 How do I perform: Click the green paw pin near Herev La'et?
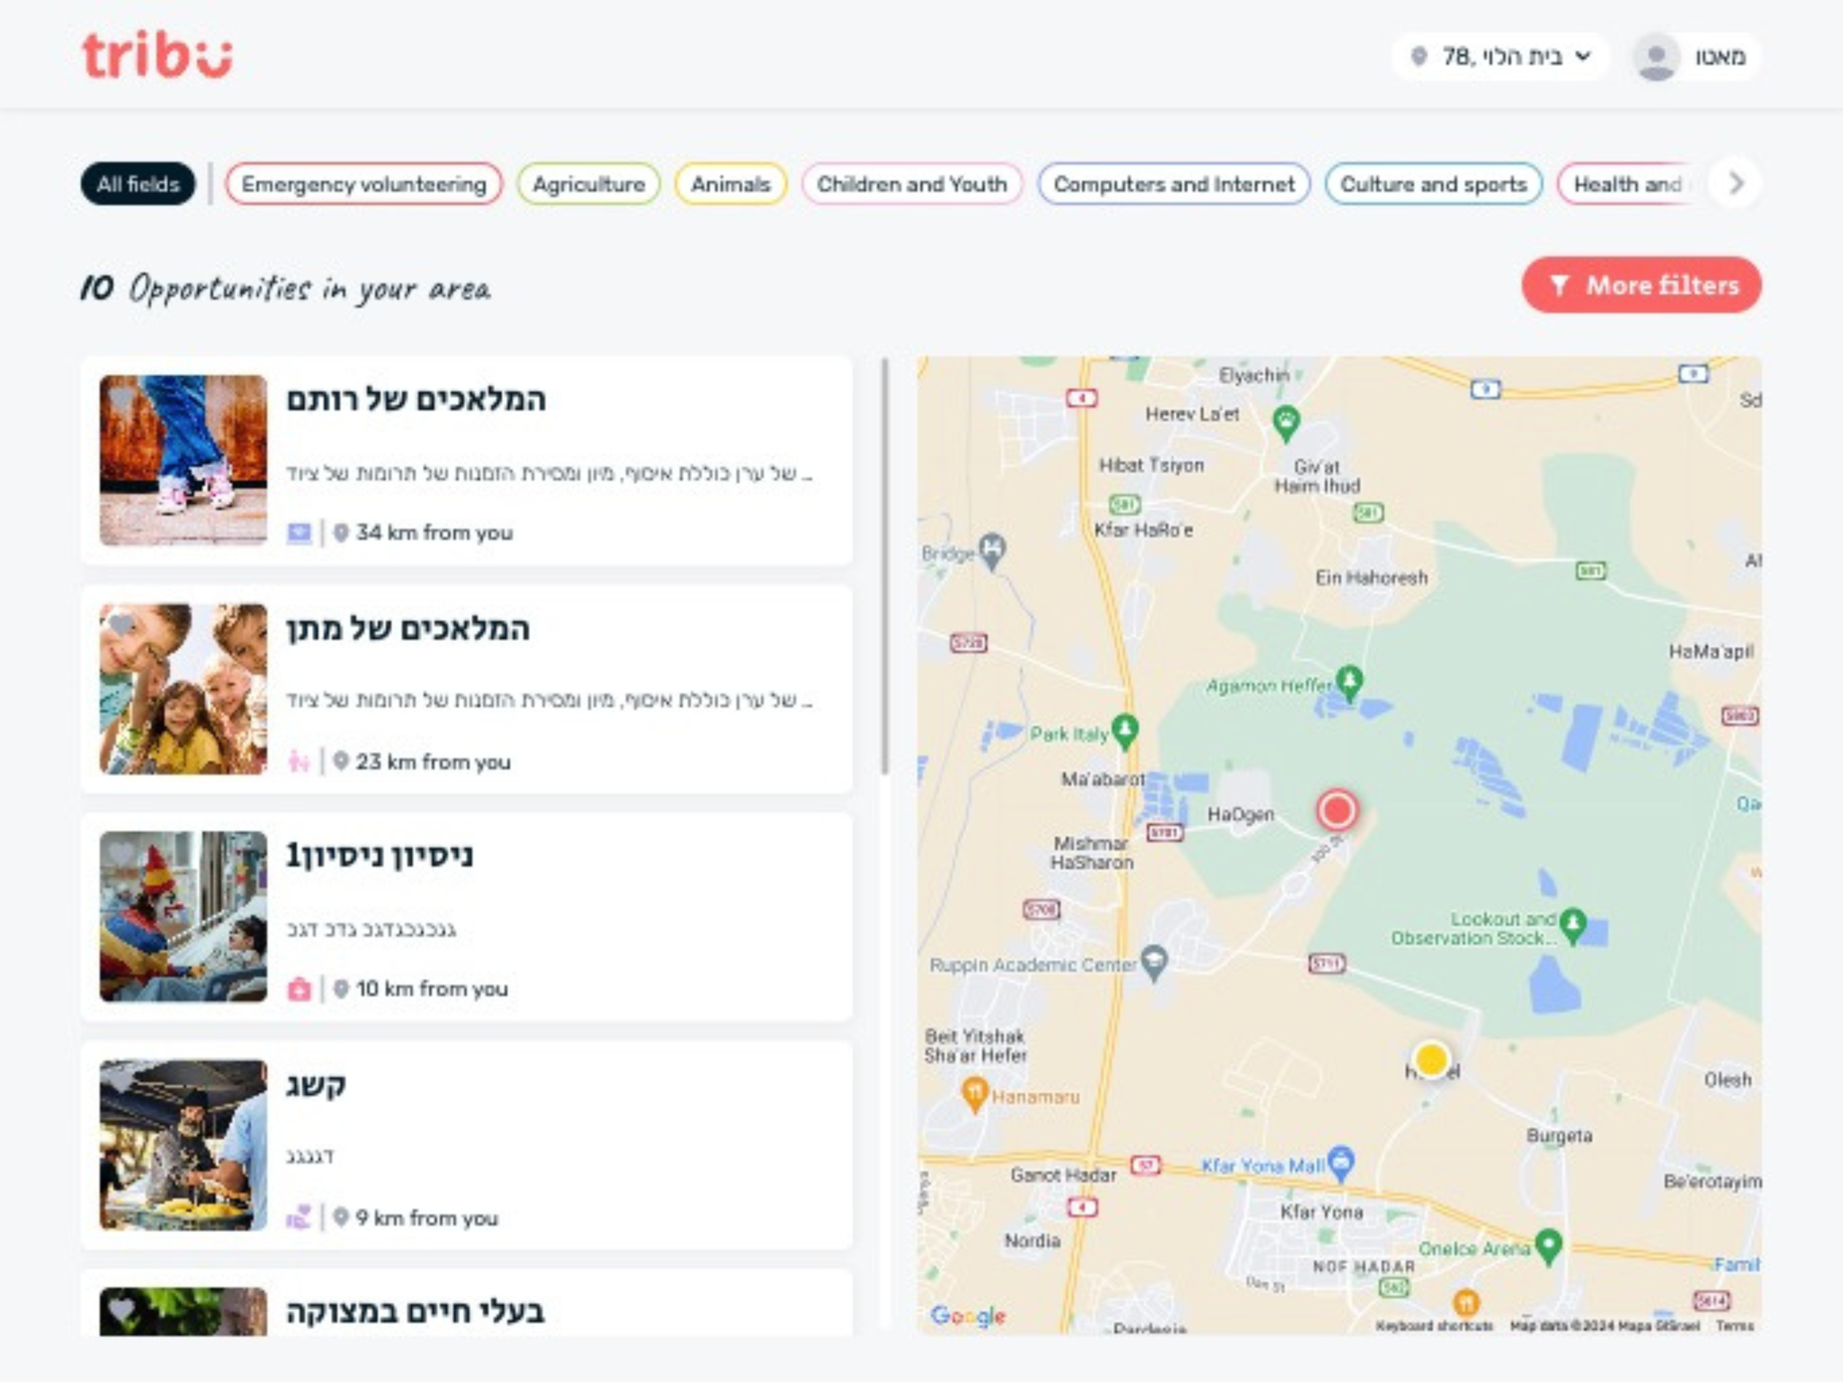click(1286, 422)
